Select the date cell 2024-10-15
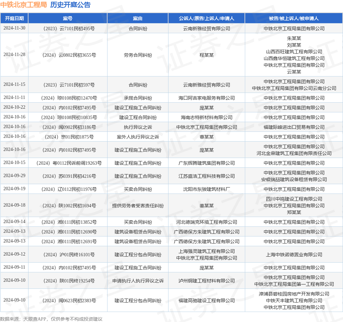The width and height of the screenshot is (343, 322). tap(14, 163)
